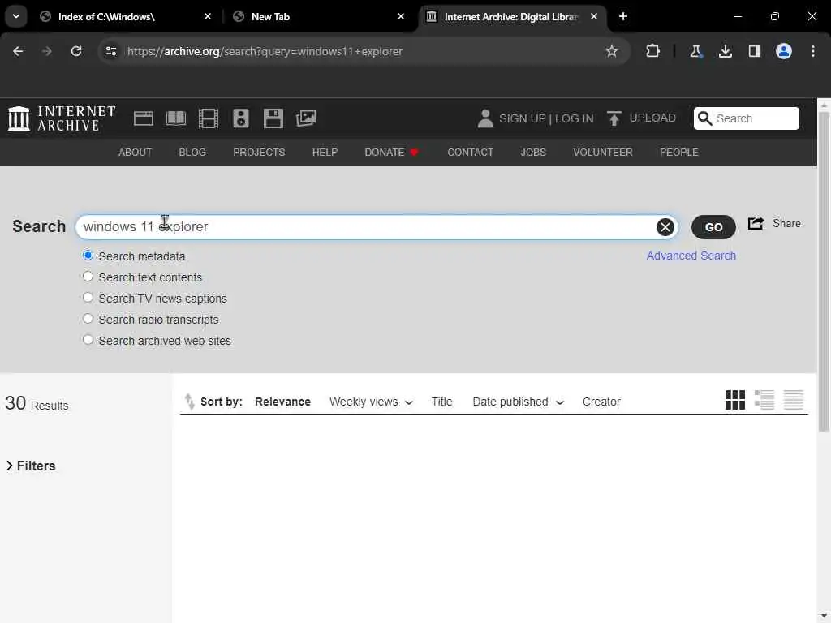Reload the page
The height and width of the screenshot is (623, 831).
(x=76, y=51)
